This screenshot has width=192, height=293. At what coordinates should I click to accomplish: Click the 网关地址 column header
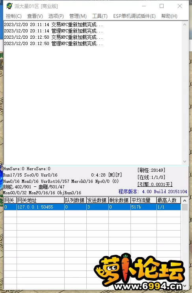pyautogui.click(x=41, y=200)
